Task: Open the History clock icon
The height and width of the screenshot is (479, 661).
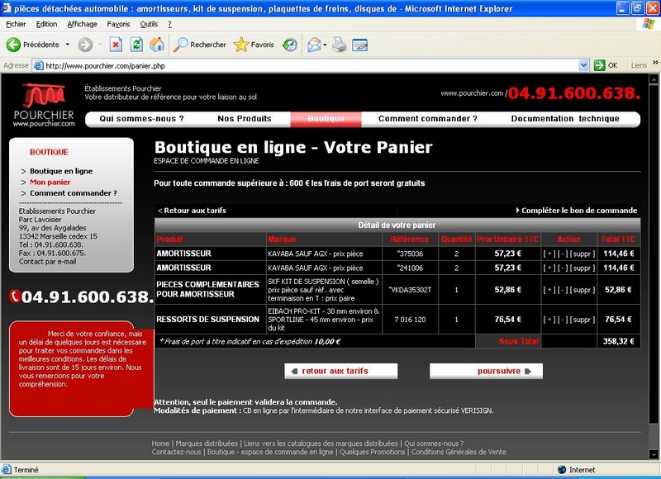Action: (290, 45)
